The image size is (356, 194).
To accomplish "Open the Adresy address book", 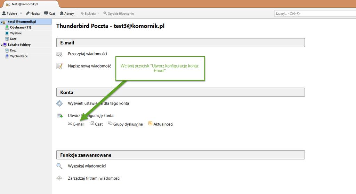I will coord(67,14).
